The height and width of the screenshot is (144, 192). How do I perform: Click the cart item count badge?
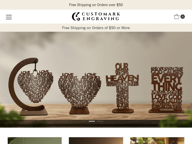click(183, 17)
